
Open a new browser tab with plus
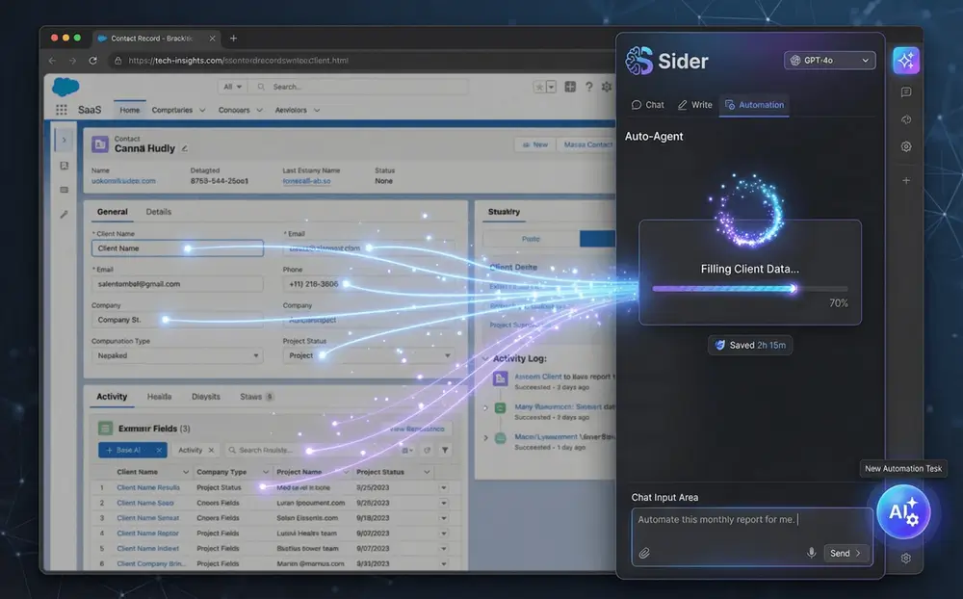(233, 39)
